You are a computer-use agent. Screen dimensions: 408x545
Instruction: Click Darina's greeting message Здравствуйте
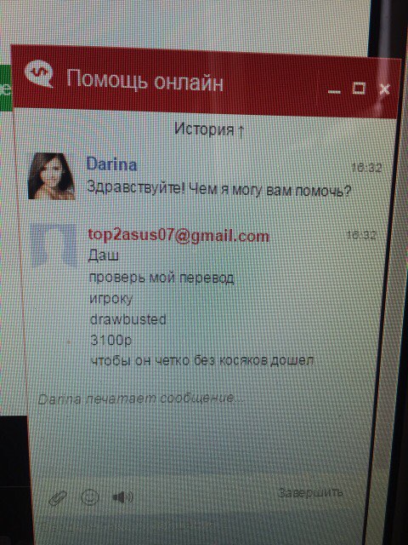[x=219, y=190]
